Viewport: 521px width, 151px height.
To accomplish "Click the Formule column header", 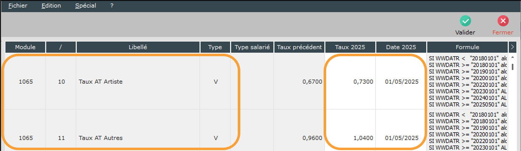I will [x=468, y=47].
